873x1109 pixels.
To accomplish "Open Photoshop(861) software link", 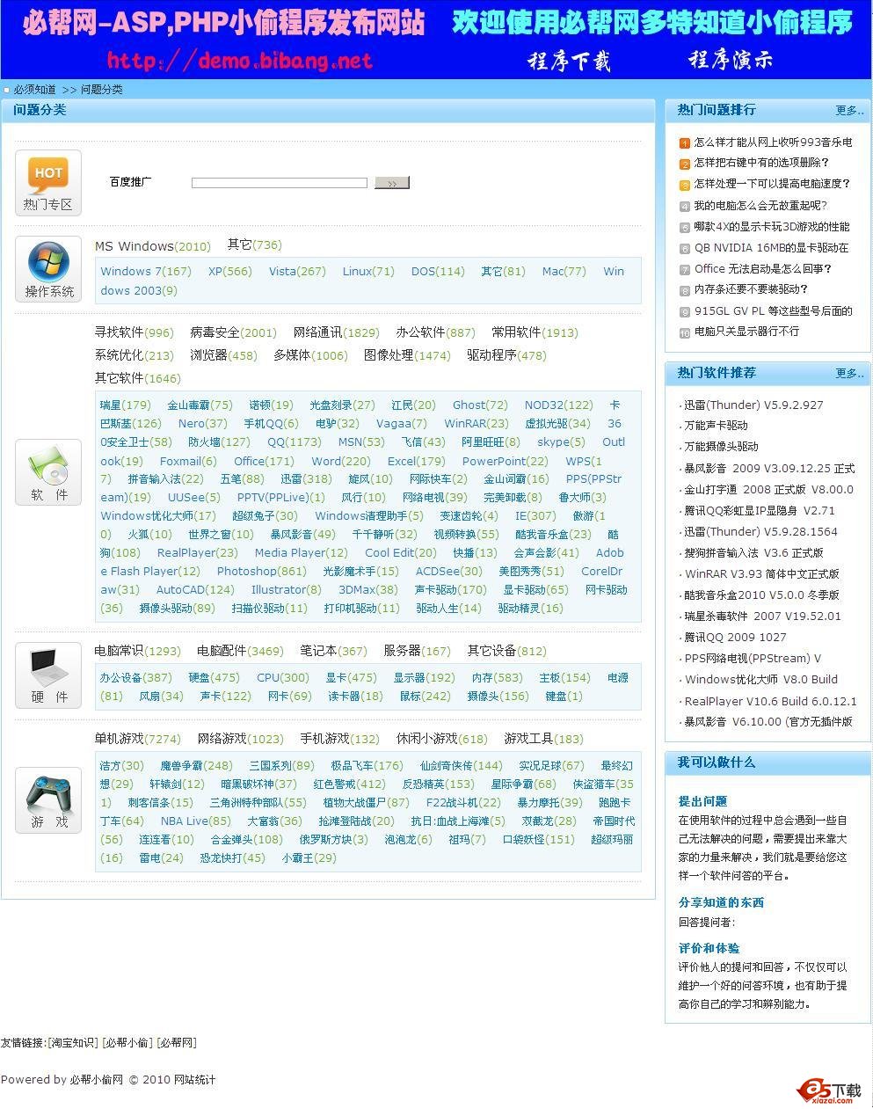I will click(x=262, y=572).
